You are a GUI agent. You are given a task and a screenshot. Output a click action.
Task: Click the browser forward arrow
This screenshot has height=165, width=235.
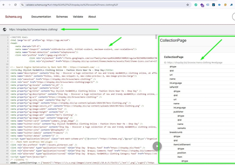(x=9, y=5)
